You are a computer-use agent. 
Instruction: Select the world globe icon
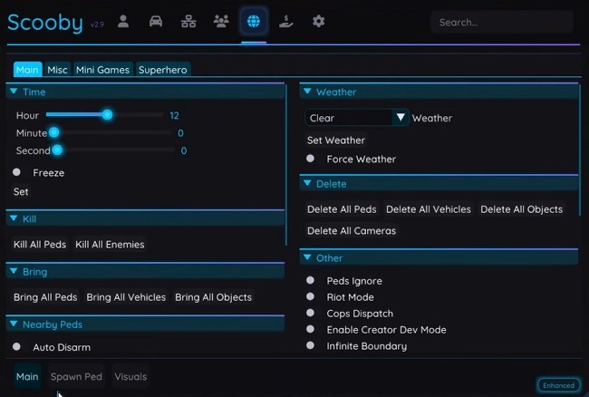254,22
